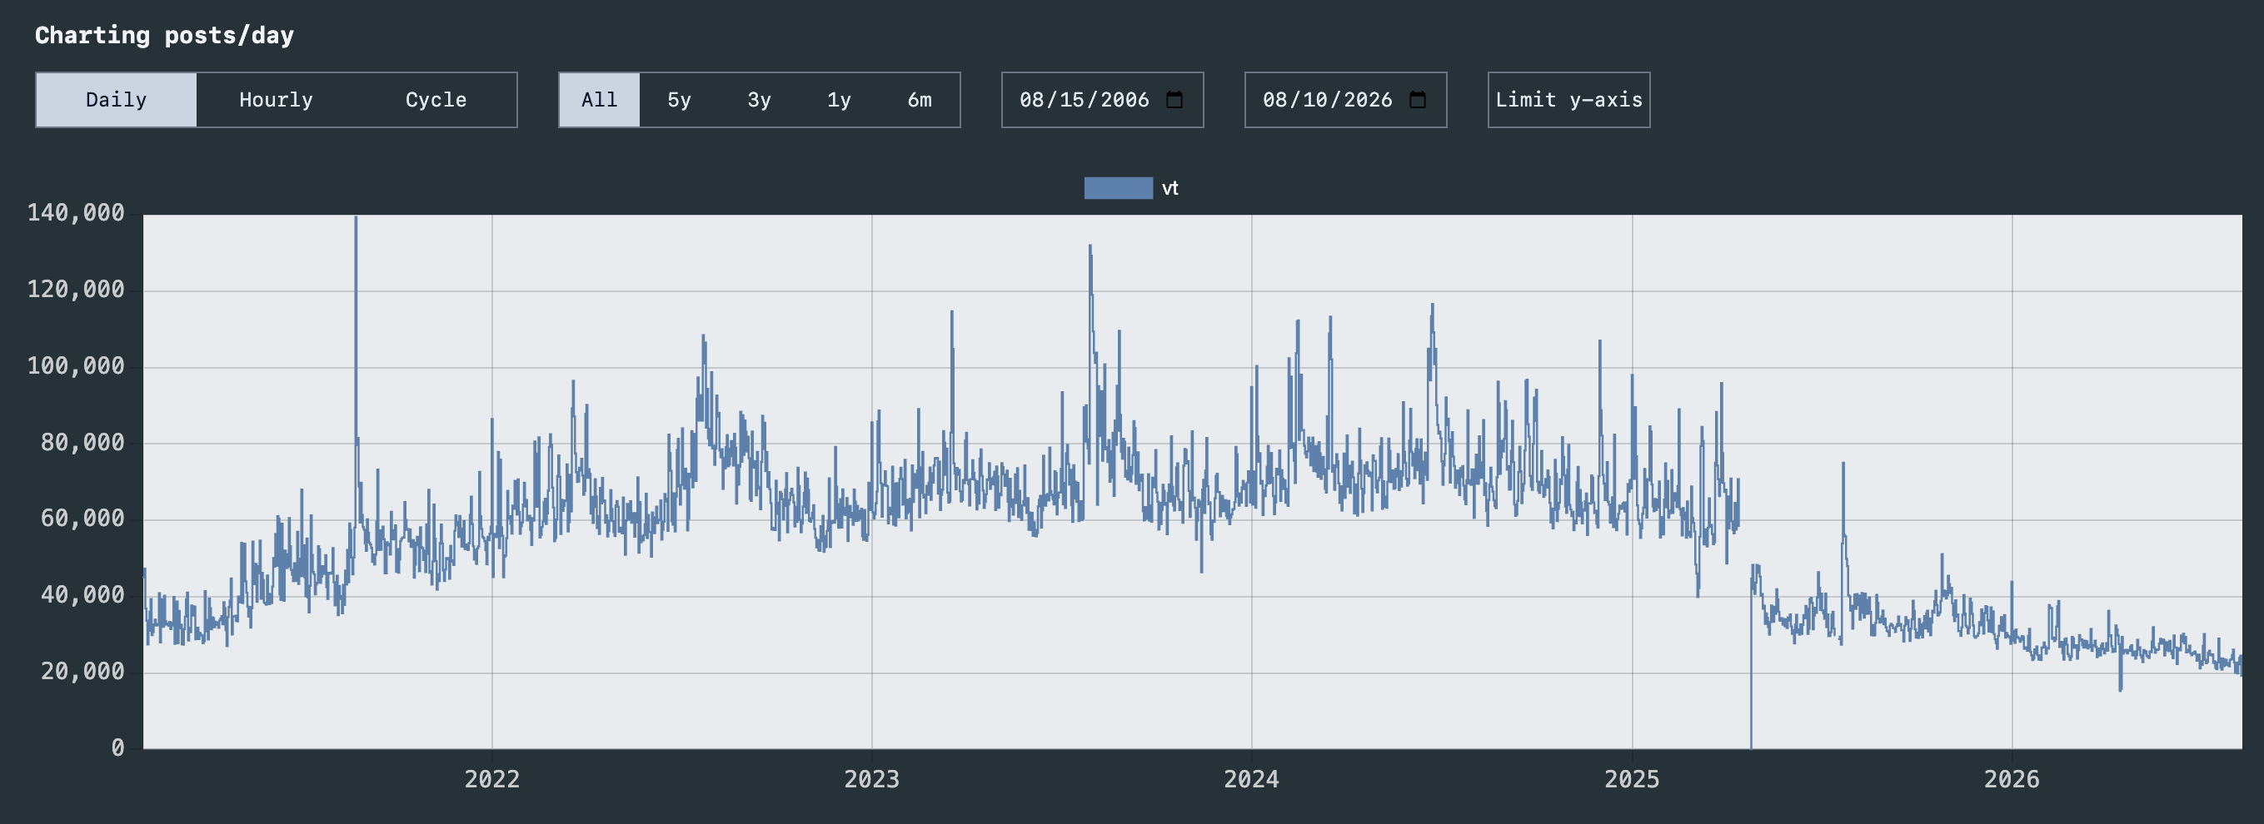Image resolution: width=2264 pixels, height=824 pixels.
Task: Click the Limit y-axis button
Action: point(1568,100)
